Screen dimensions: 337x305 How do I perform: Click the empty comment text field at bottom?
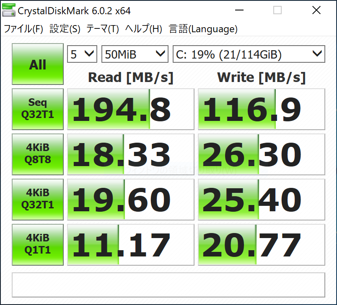coord(168,285)
